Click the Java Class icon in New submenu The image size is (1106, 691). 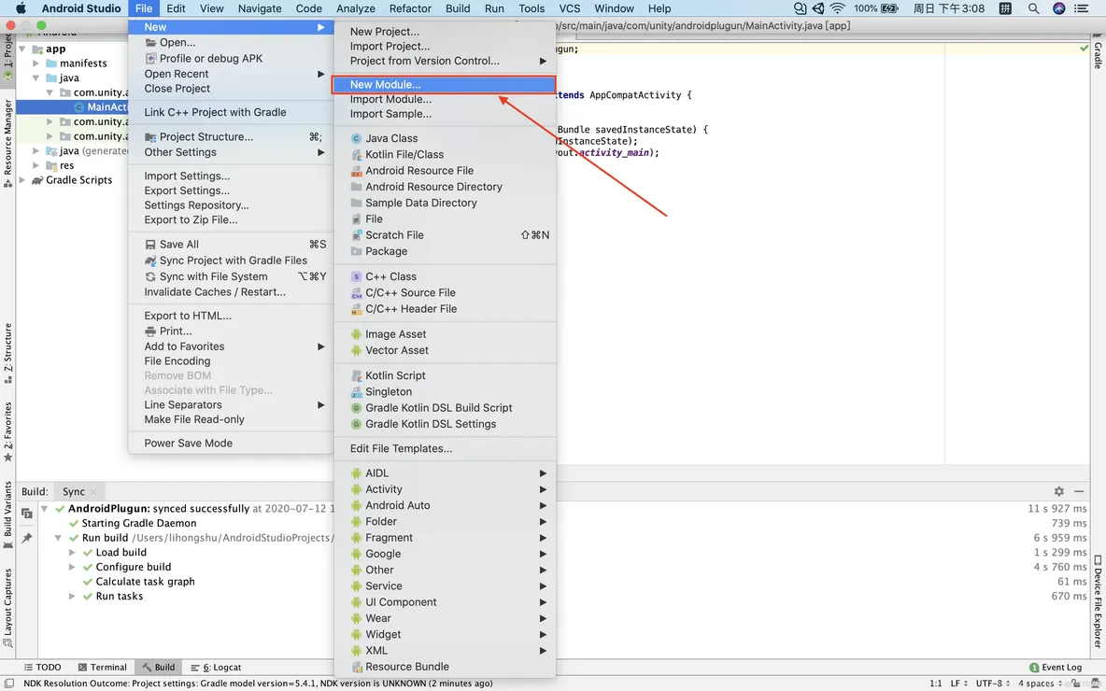(x=356, y=138)
